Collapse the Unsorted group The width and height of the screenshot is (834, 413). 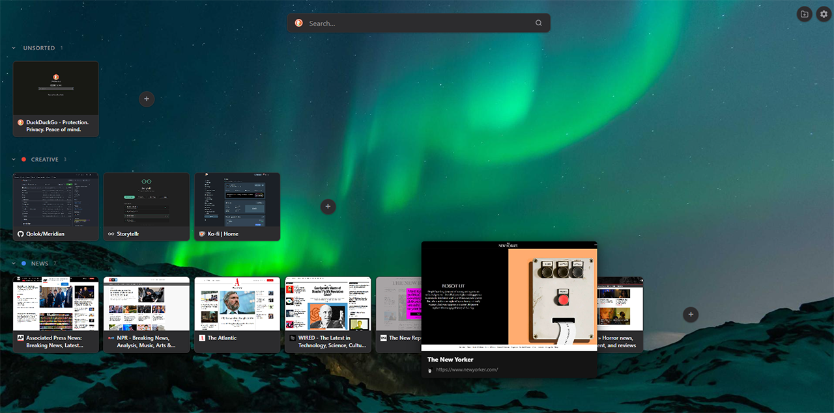14,48
